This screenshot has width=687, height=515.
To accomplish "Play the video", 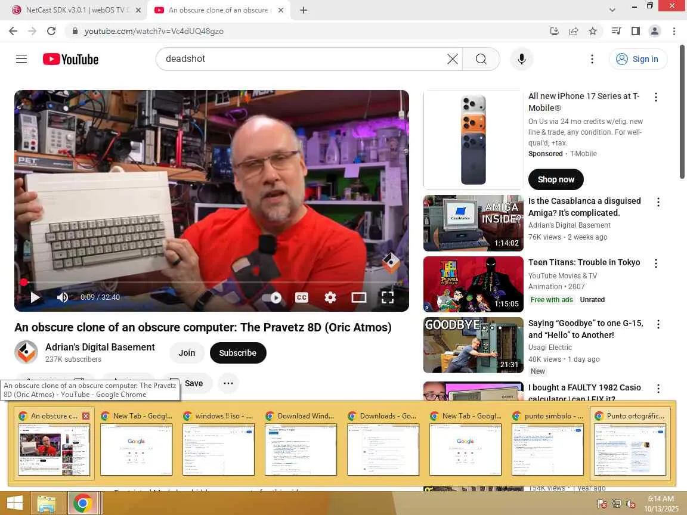I will tap(35, 297).
